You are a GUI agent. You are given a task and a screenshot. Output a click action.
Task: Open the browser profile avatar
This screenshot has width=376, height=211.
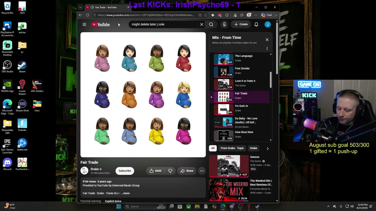click(x=249, y=15)
